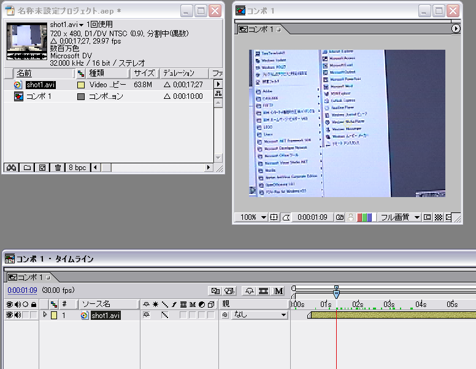The width and height of the screenshot is (476, 369).
Task: Open the project flowchart view icon
Action: coord(218,93)
